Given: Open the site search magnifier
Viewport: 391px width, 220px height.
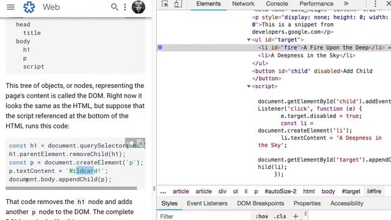Looking at the screenshot, I should click(x=114, y=7).
